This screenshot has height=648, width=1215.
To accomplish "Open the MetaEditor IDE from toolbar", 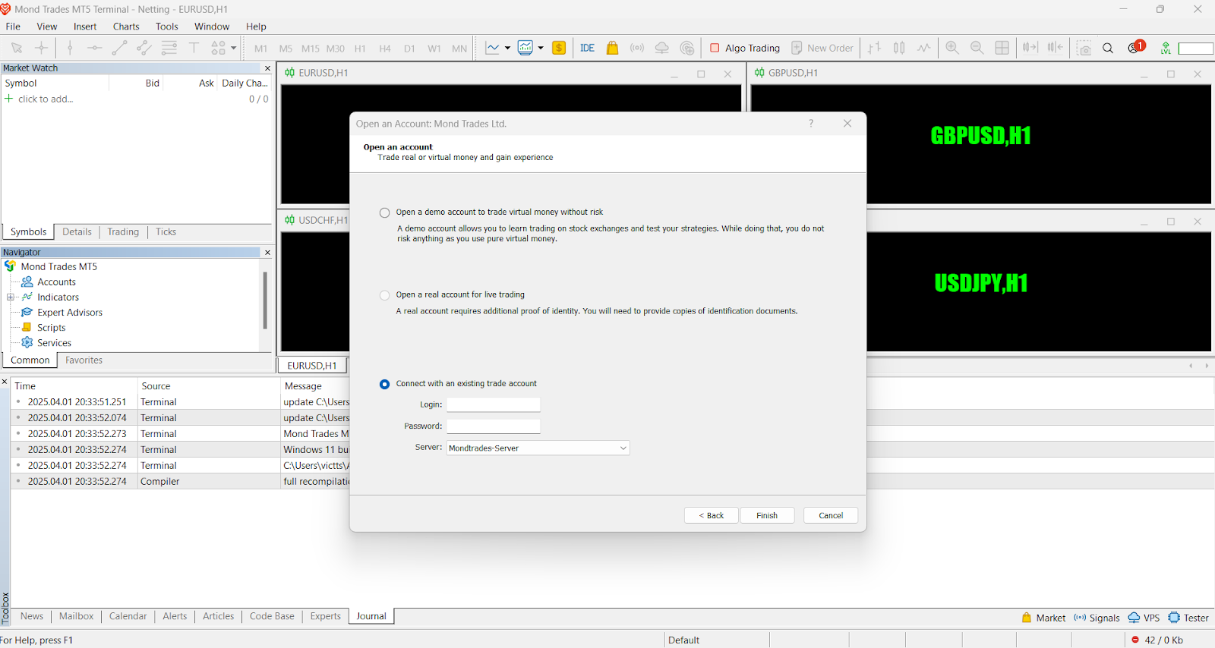I will coord(587,48).
